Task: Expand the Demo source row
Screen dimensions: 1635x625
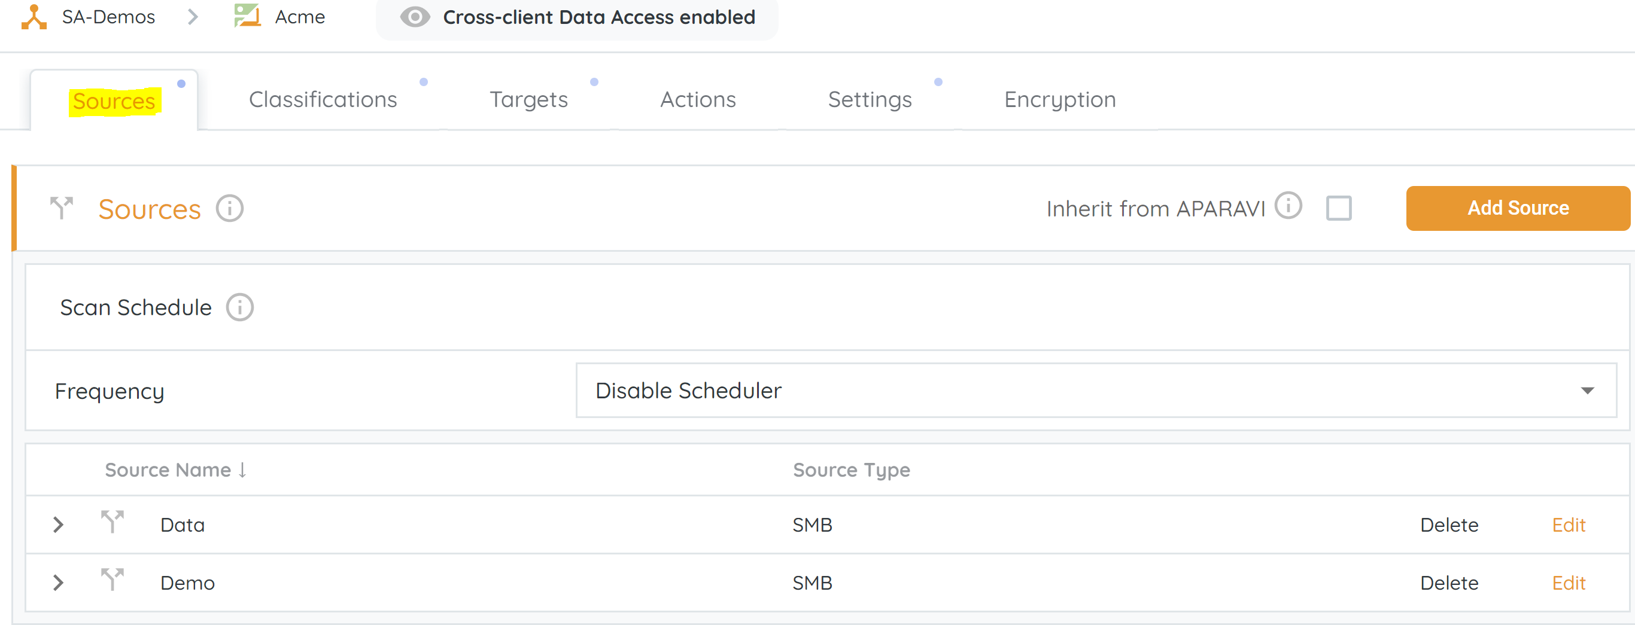Action: [x=59, y=583]
